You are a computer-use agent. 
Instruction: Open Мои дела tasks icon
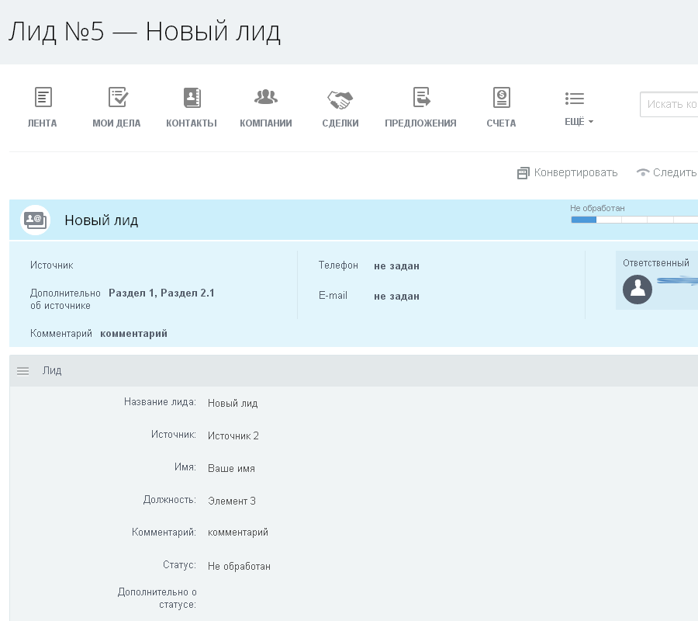pyautogui.click(x=118, y=99)
